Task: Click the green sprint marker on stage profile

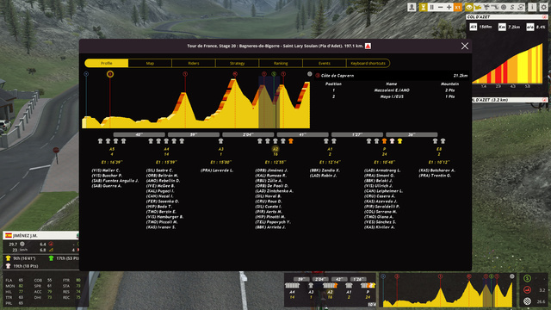Action: 274,74
